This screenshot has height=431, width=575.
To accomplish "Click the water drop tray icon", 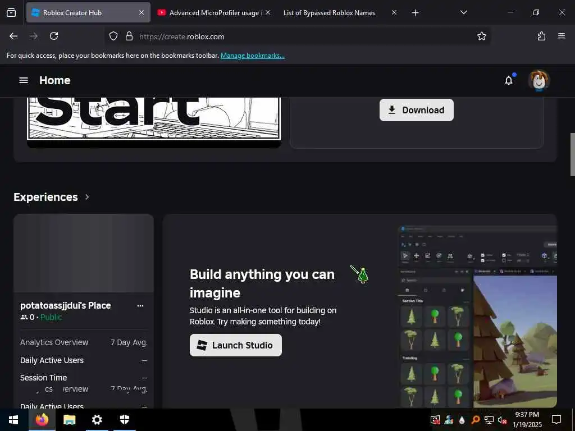I will click(x=462, y=420).
